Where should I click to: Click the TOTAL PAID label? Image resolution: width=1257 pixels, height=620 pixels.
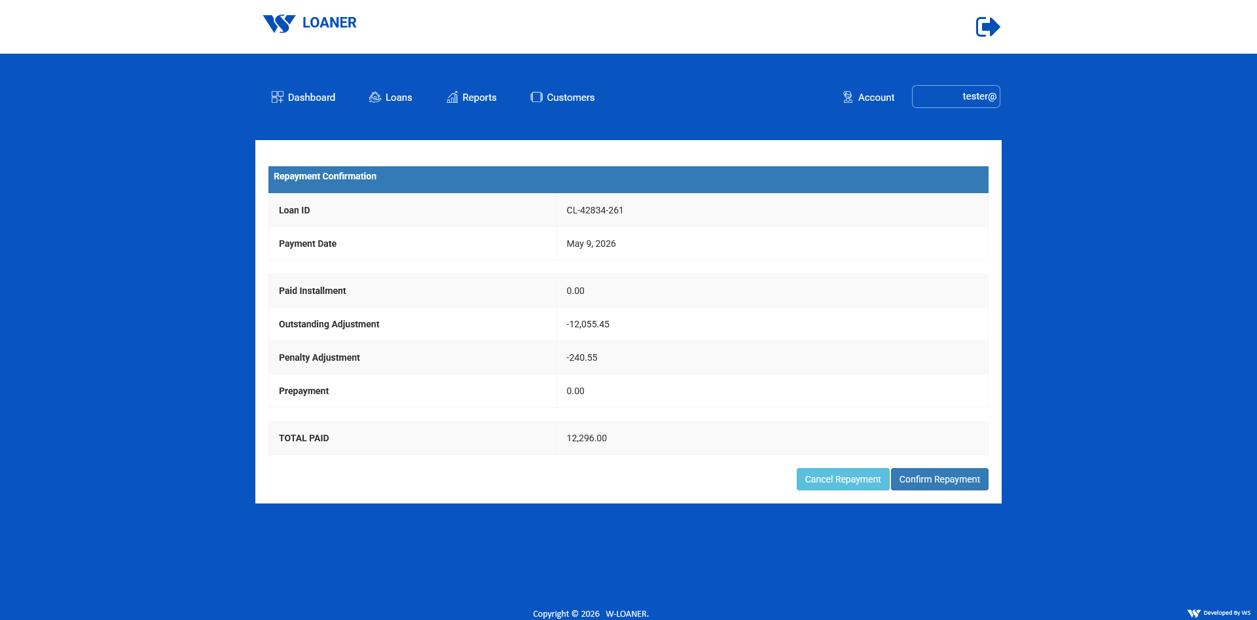[304, 438]
